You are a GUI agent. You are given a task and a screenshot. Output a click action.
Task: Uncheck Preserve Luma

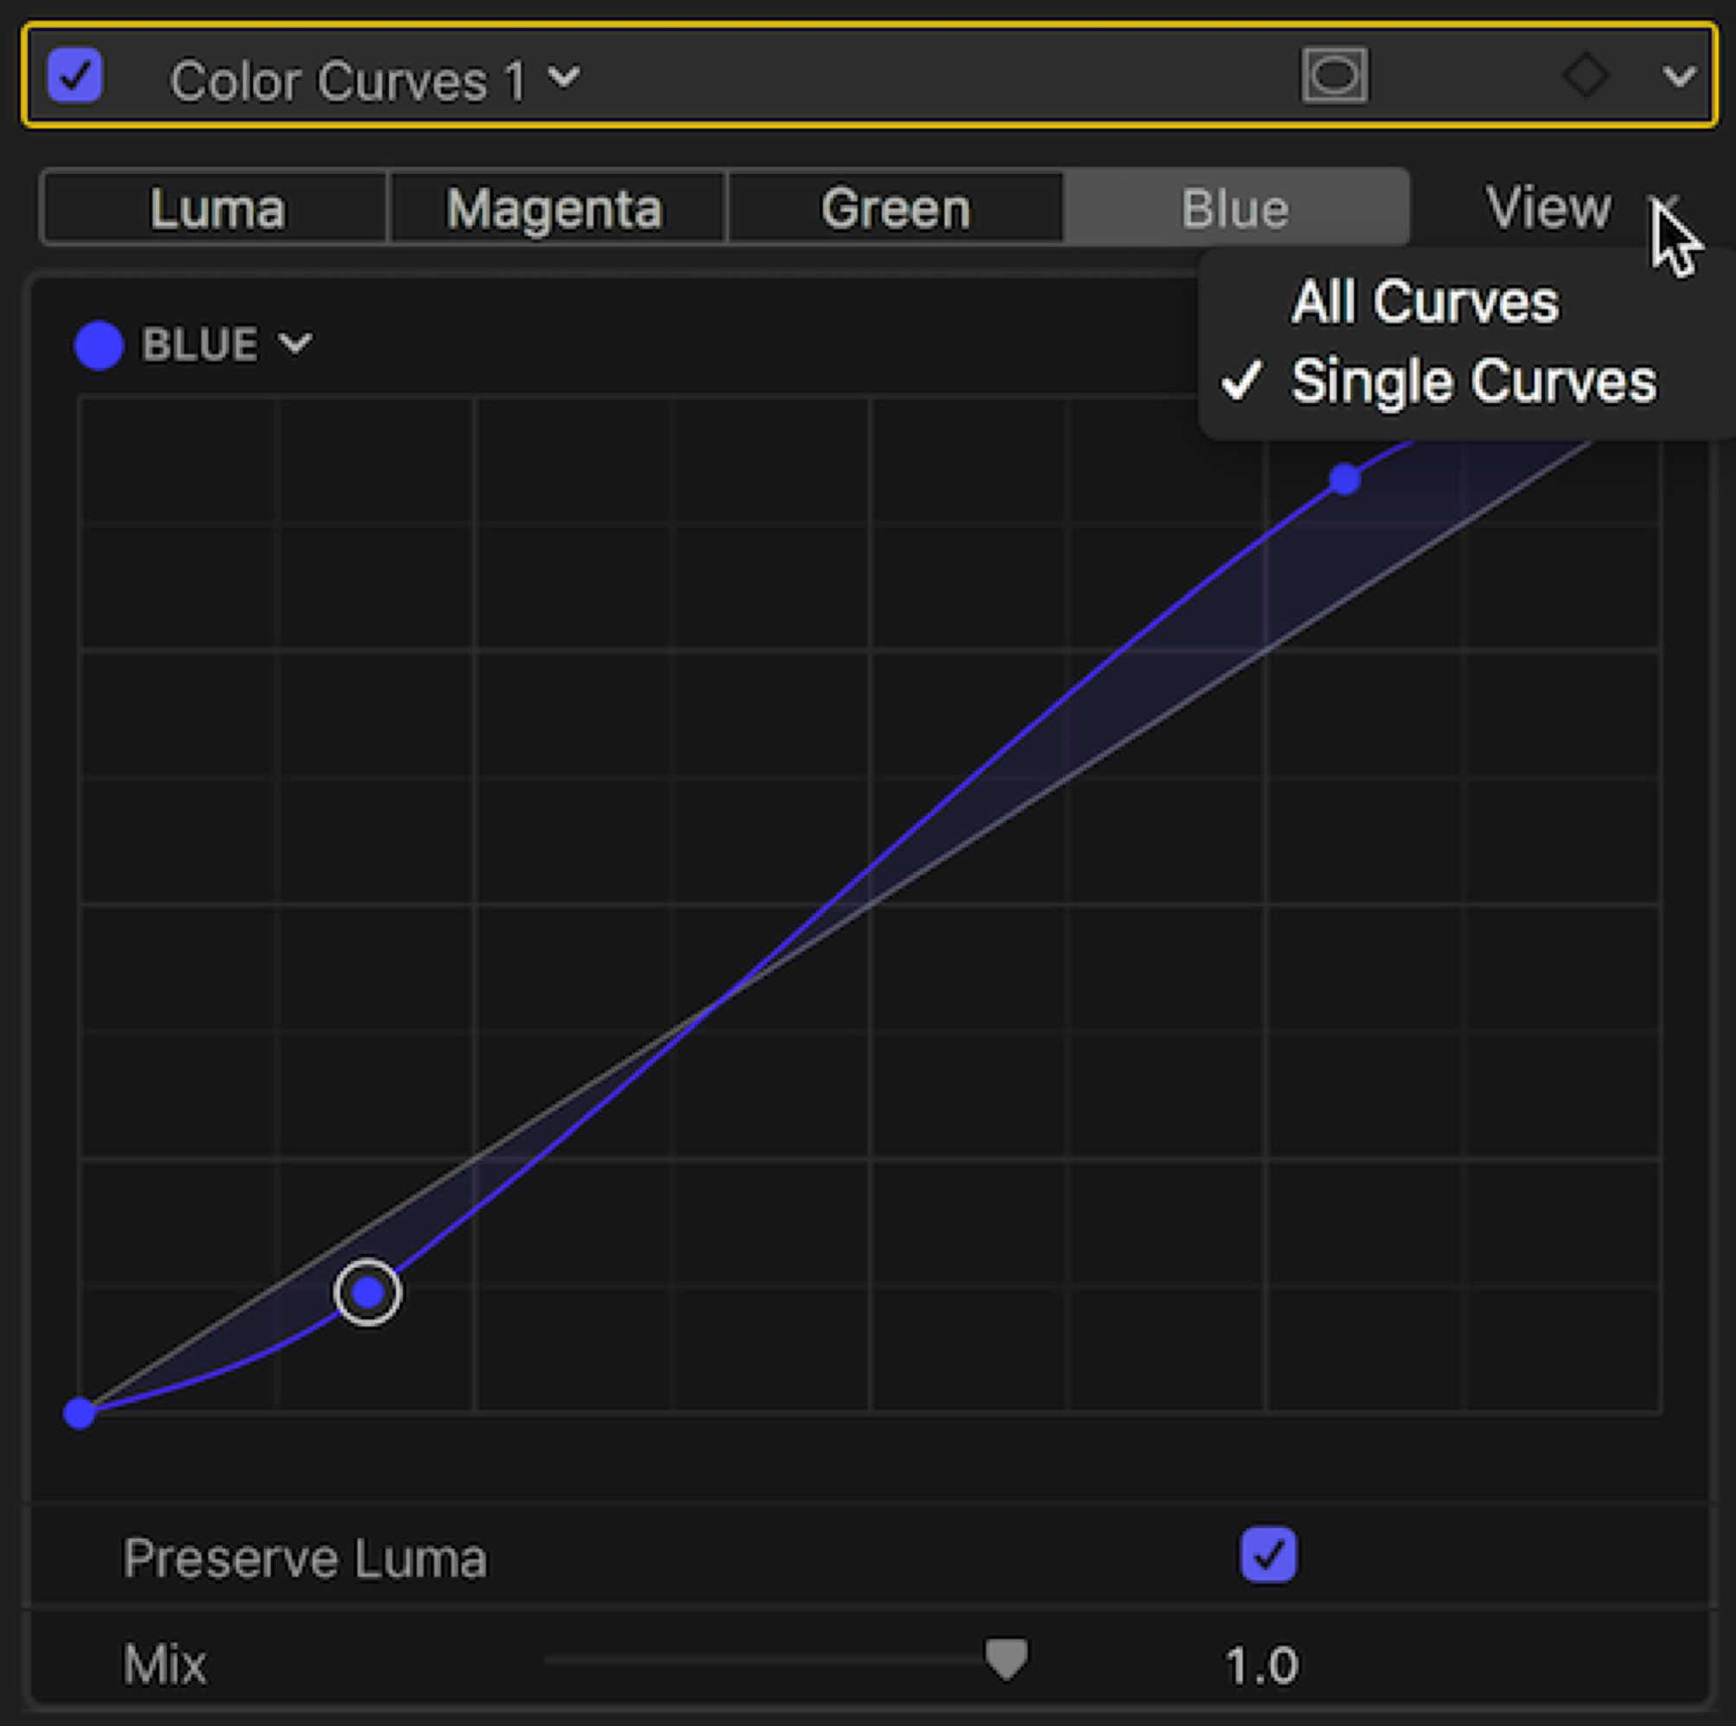[x=1268, y=1554]
